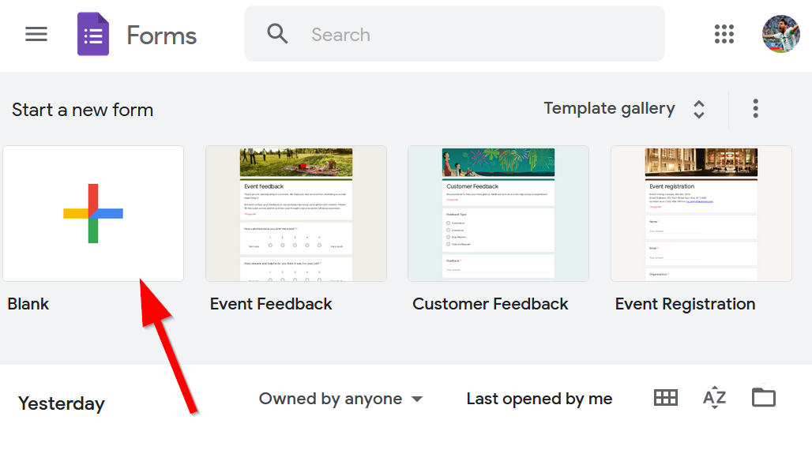Click the Forms title text
The image size is (812, 450).
click(x=162, y=36)
